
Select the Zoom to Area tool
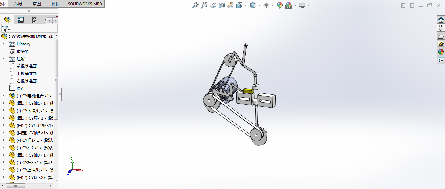(x=204, y=5)
